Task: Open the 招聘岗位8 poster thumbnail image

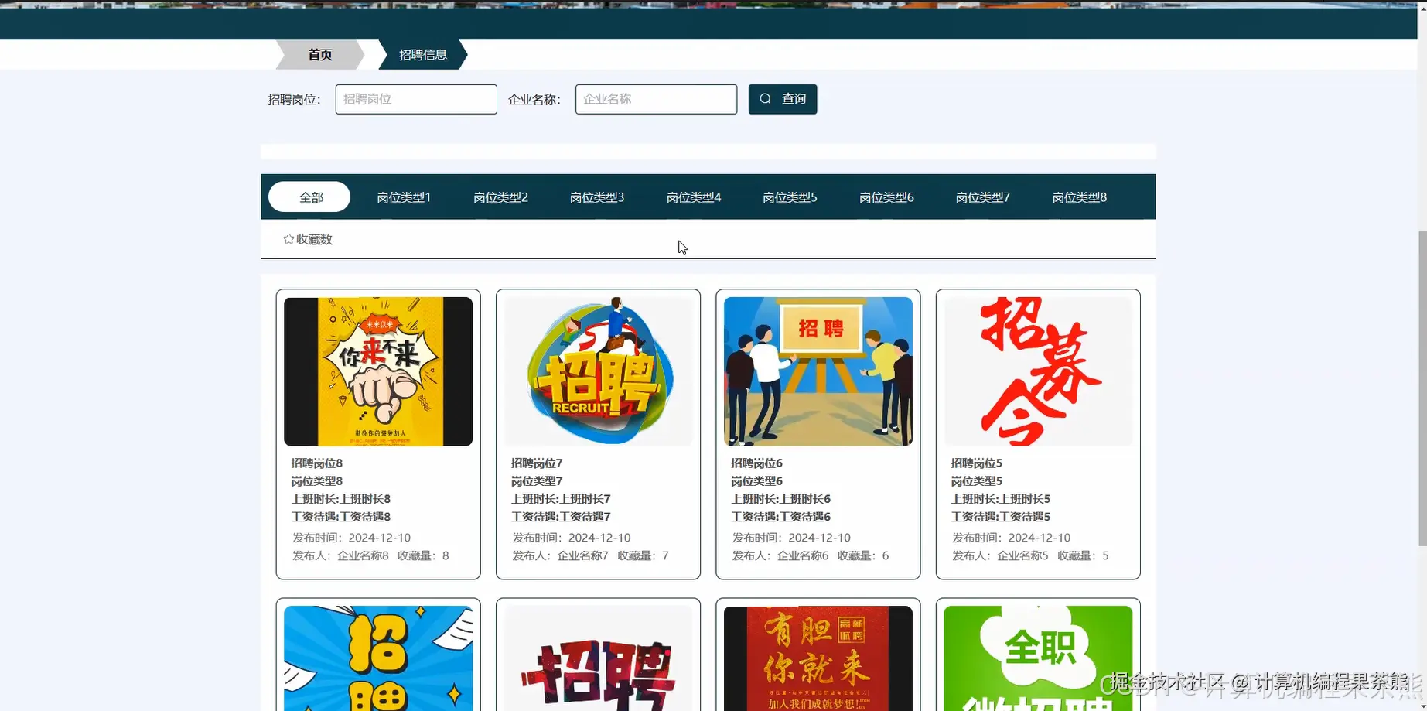Action: point(377,371)
